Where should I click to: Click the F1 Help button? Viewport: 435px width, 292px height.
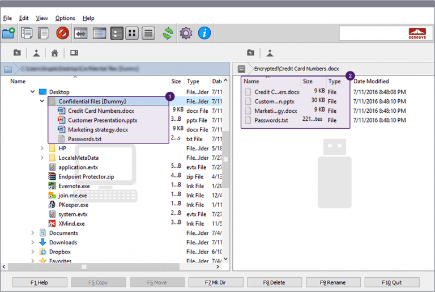pos(40,282)
